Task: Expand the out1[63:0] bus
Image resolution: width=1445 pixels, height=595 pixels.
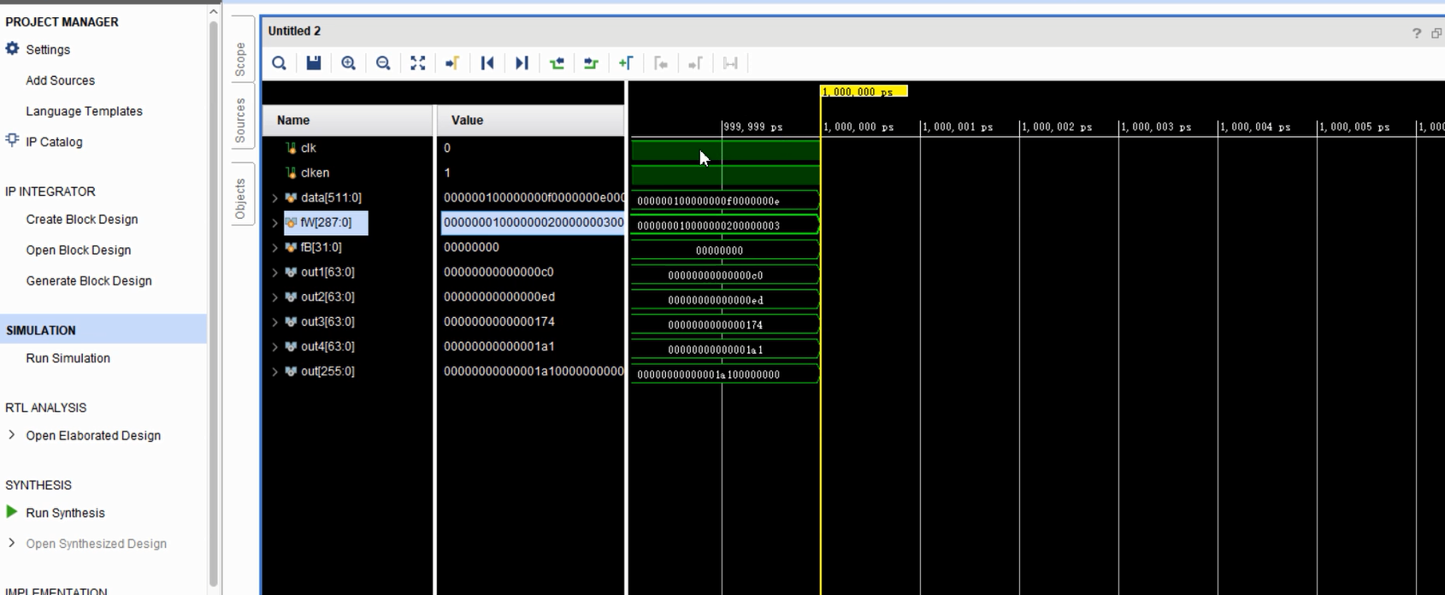Action: click(274, 272)
